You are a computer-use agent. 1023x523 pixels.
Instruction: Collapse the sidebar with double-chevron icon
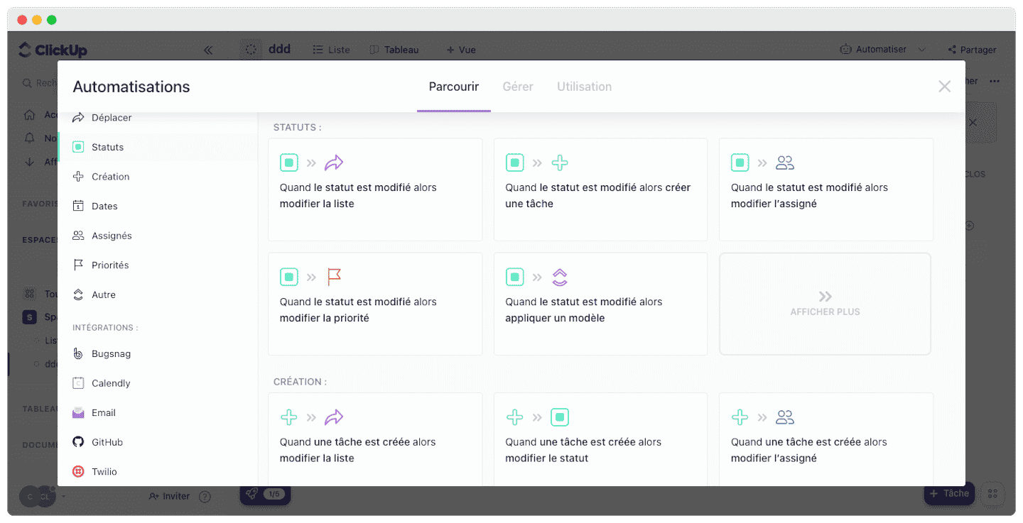208,50
